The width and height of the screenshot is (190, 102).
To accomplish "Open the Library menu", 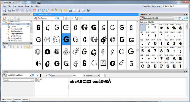I will pos(20,6).
